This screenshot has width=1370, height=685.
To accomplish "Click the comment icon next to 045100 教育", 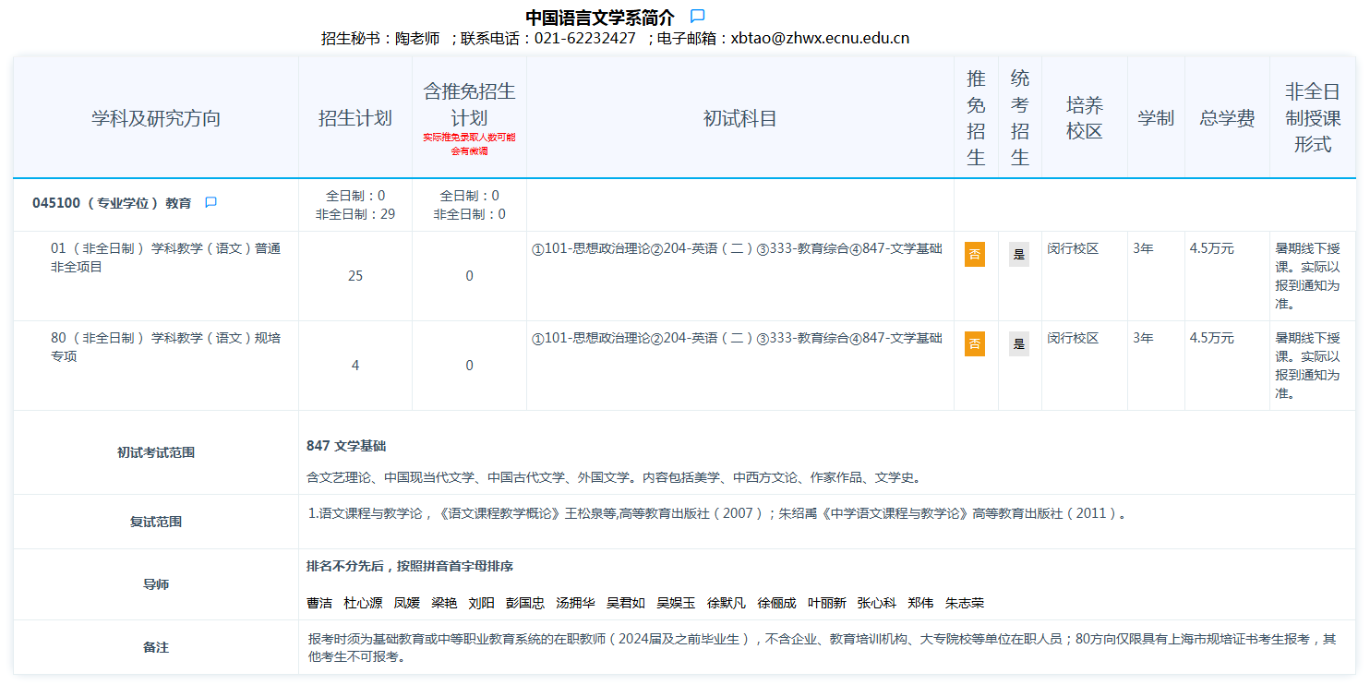I will [210, 203].
